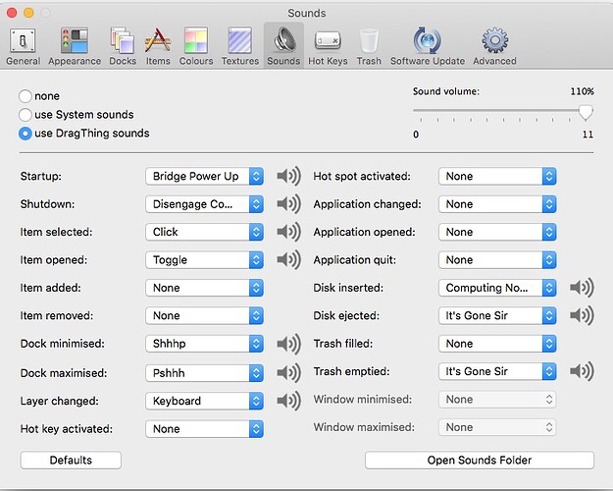Image resolution: width=613 pixels, height=491 pixels.
Task: Open the Item opened sound dropdown
Action: (204, 259)
